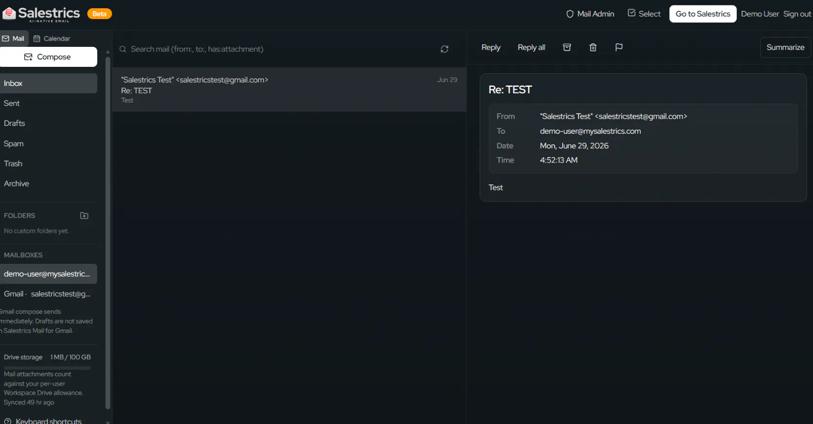Viewport: 813px width, 424px height.
Task: Open the Inbox folder
Action: [x=48, y=83]
